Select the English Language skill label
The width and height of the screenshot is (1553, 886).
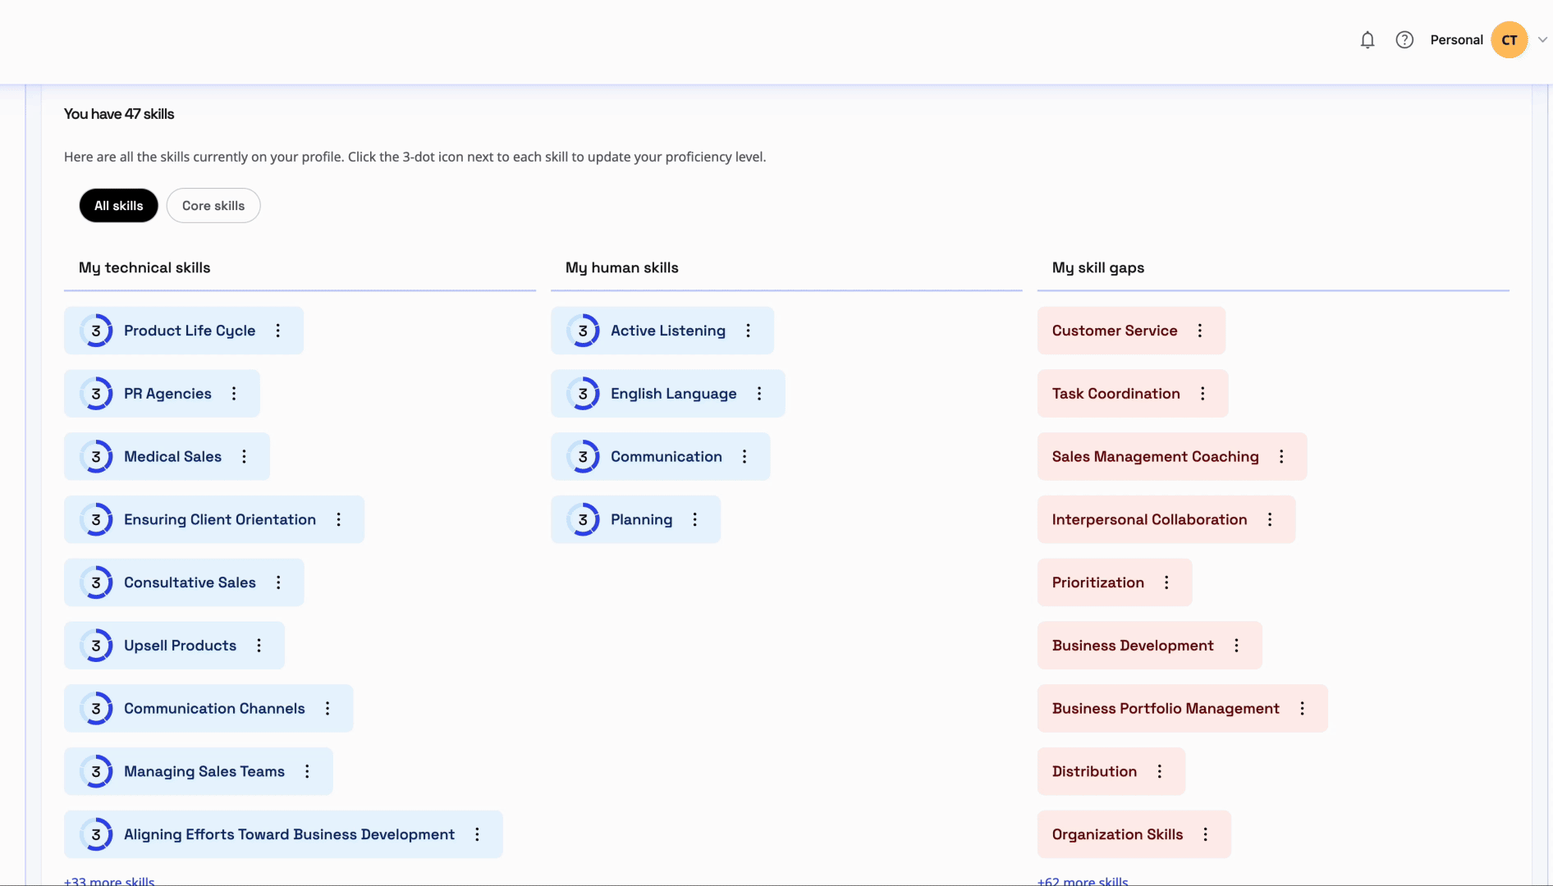click(673, 394)
